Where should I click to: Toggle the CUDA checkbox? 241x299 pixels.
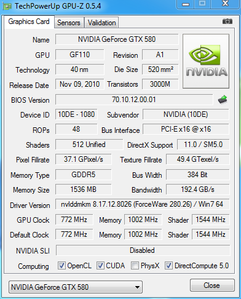pyautogui.click(x=100, y=265)
